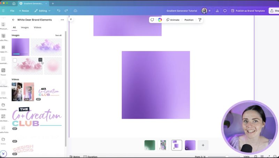
Task: Go to Canva home via house icon
Action: [14, 3]
